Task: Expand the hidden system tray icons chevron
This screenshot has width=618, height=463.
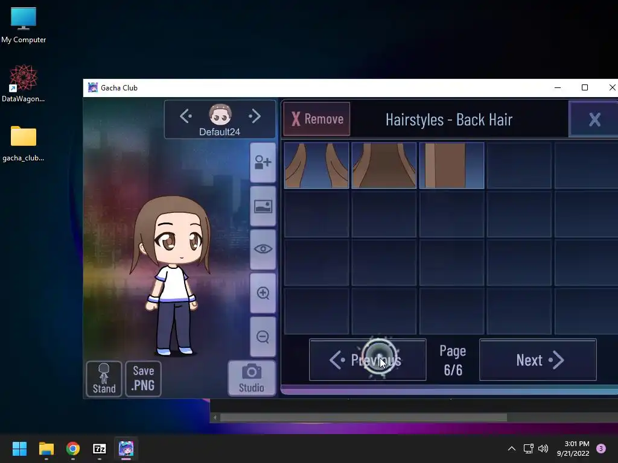Action: click(x=512, y=449)
